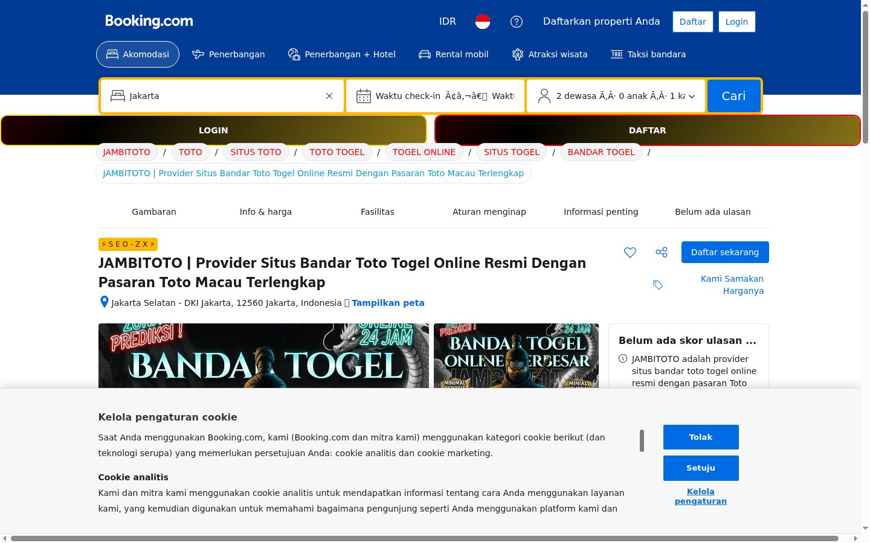The image size is (870, 543).
Task: Click the bed icon in search field
Action: coord(118,96)
